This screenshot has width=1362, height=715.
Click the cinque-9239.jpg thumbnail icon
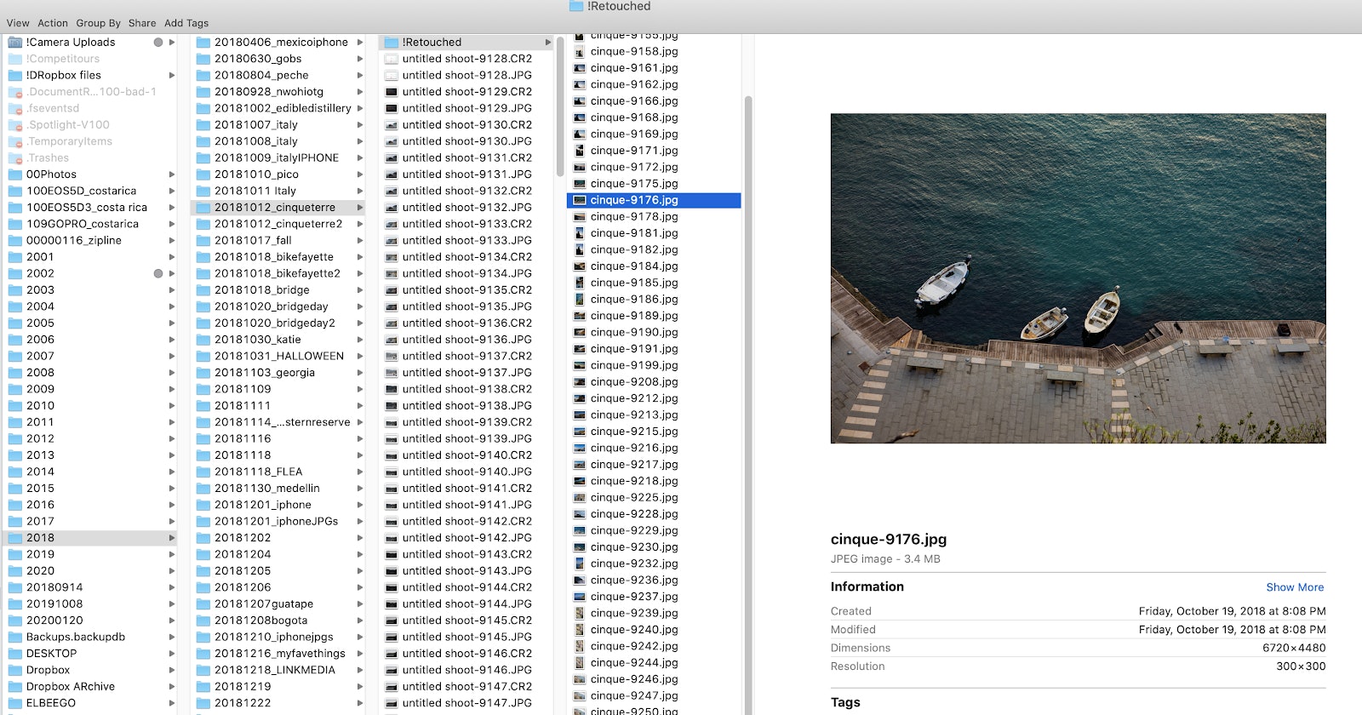(580, 614)
